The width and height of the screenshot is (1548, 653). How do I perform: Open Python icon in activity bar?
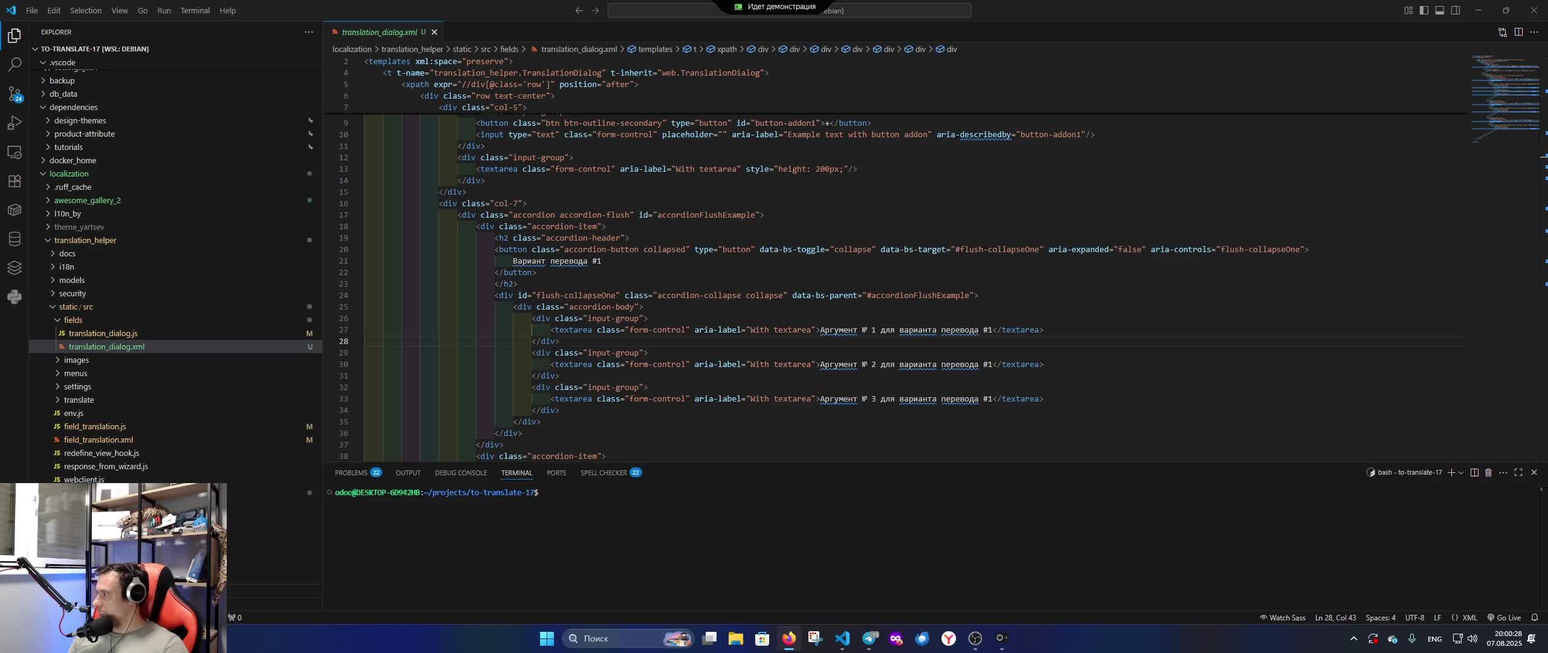click(x=15, y=297)
